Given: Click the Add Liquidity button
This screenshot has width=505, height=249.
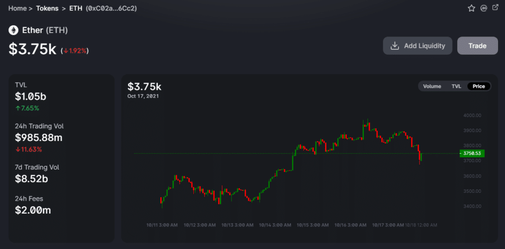Looking at the screenshot, I should click(418, 46).
